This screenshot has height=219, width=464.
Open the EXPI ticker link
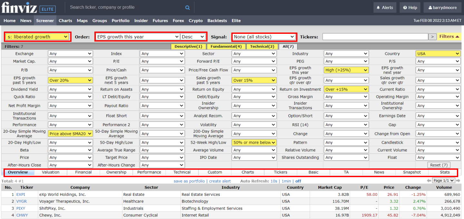pyautogui.click(x=21, y=195)
